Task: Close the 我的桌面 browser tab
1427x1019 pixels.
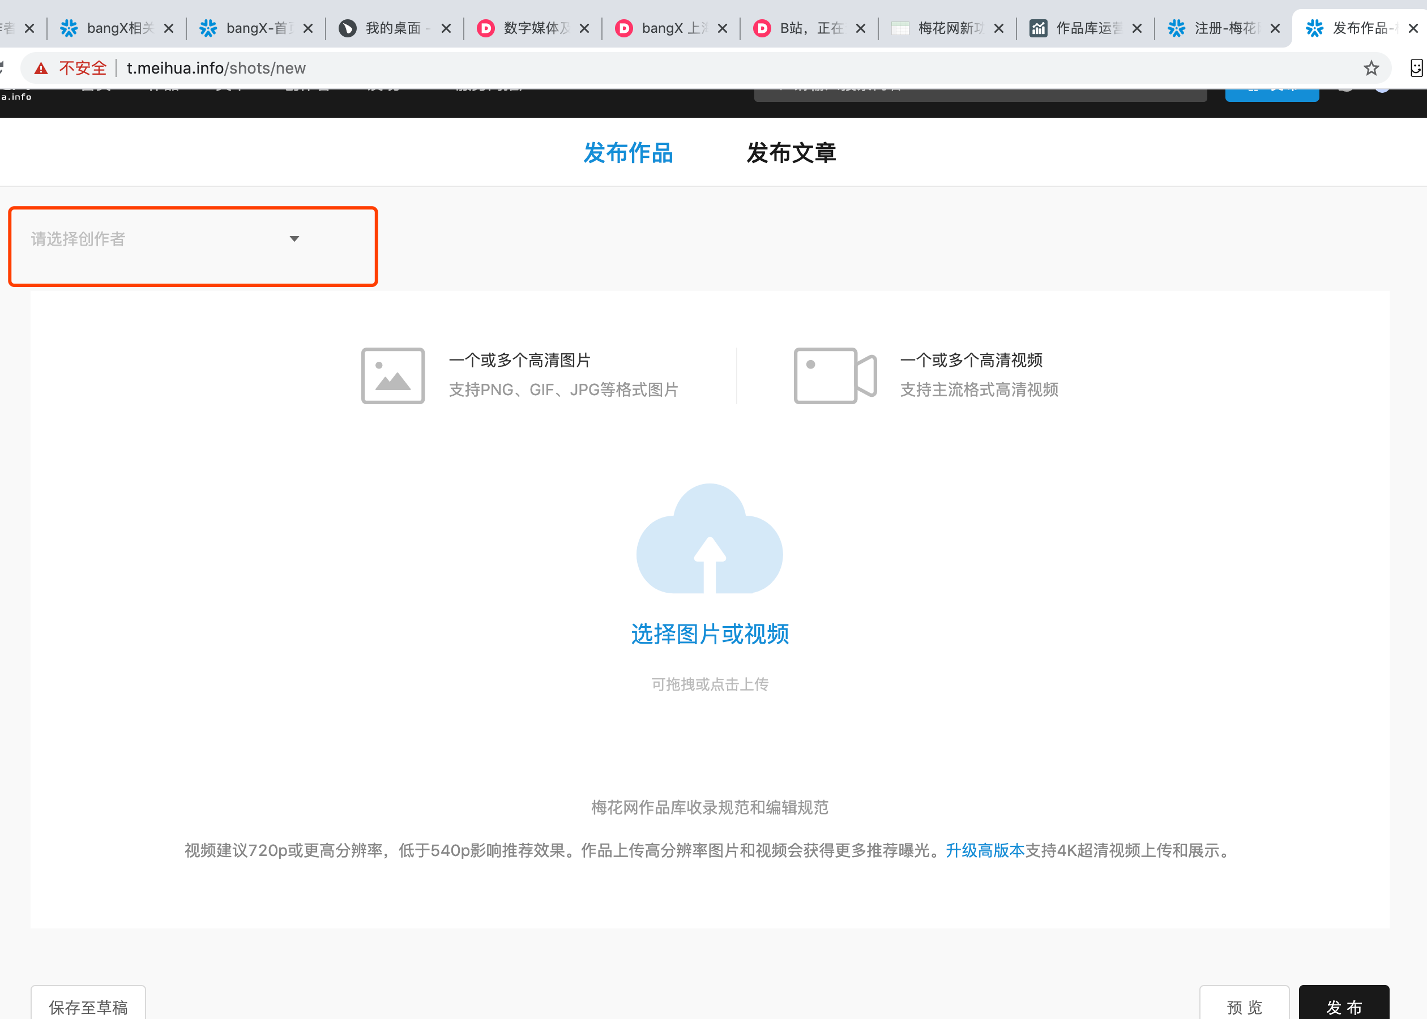Action: tap(446, 28)
